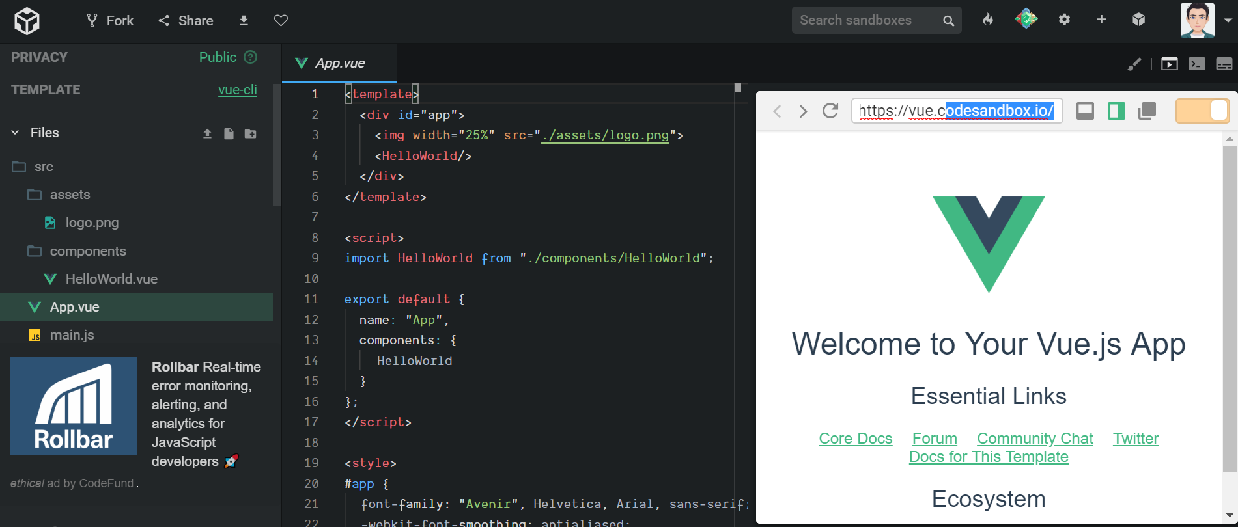This screenshot has height=527, width=1238.
Task: Focus the Search sandboxes field
Action: click(x=877, y=20)
